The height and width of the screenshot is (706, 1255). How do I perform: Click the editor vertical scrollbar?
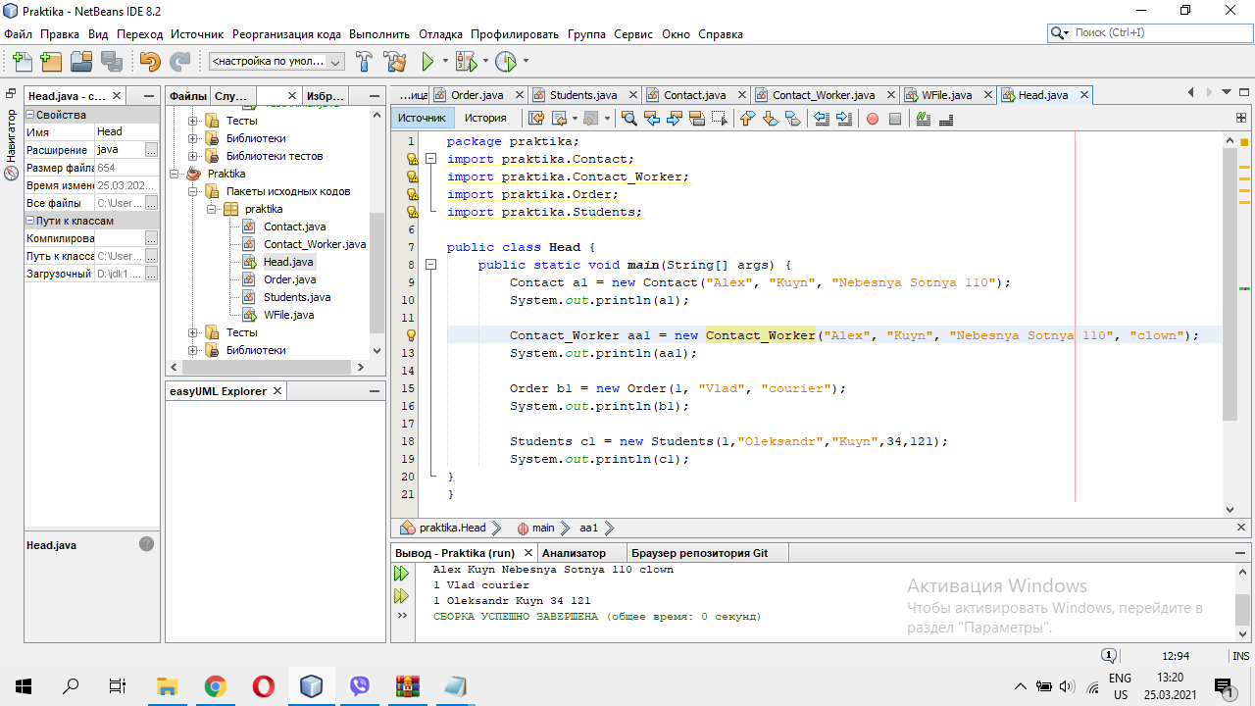(x=1230, y=284)
